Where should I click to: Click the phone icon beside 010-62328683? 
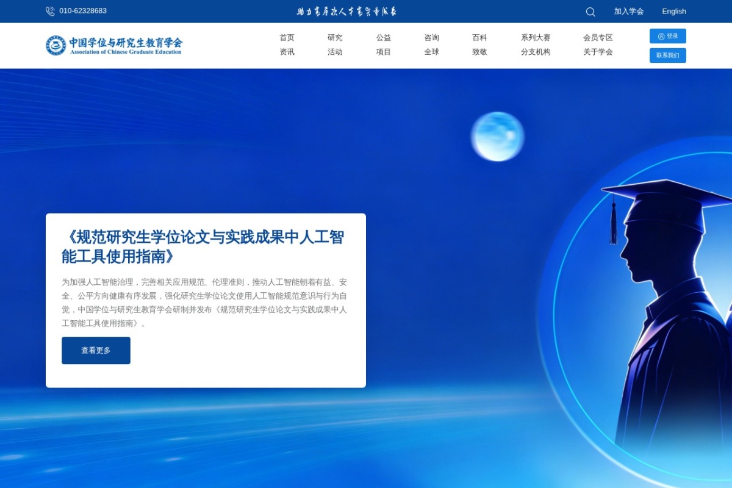(x=50, y=11)
